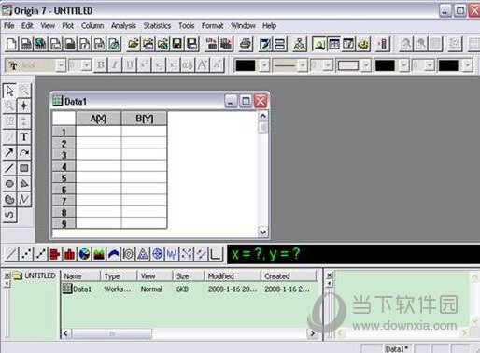Click the New Project icon
Viewport: 480px width, 353px height.
(x=11, y=44)
